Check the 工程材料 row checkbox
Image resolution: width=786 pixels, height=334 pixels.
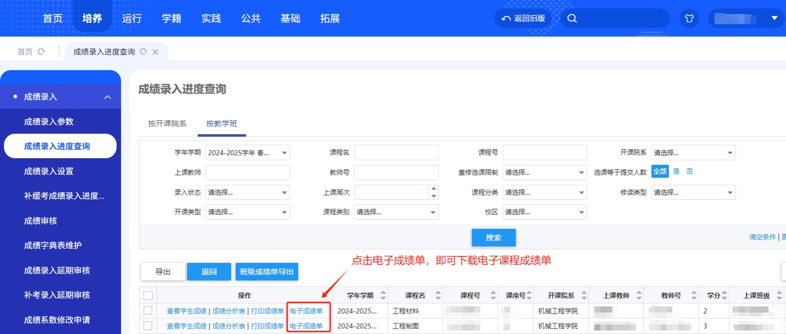coord(148,310)
